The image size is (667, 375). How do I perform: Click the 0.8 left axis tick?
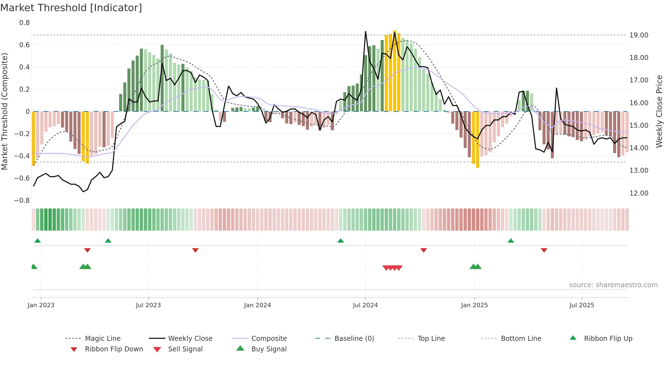[24, 23]
